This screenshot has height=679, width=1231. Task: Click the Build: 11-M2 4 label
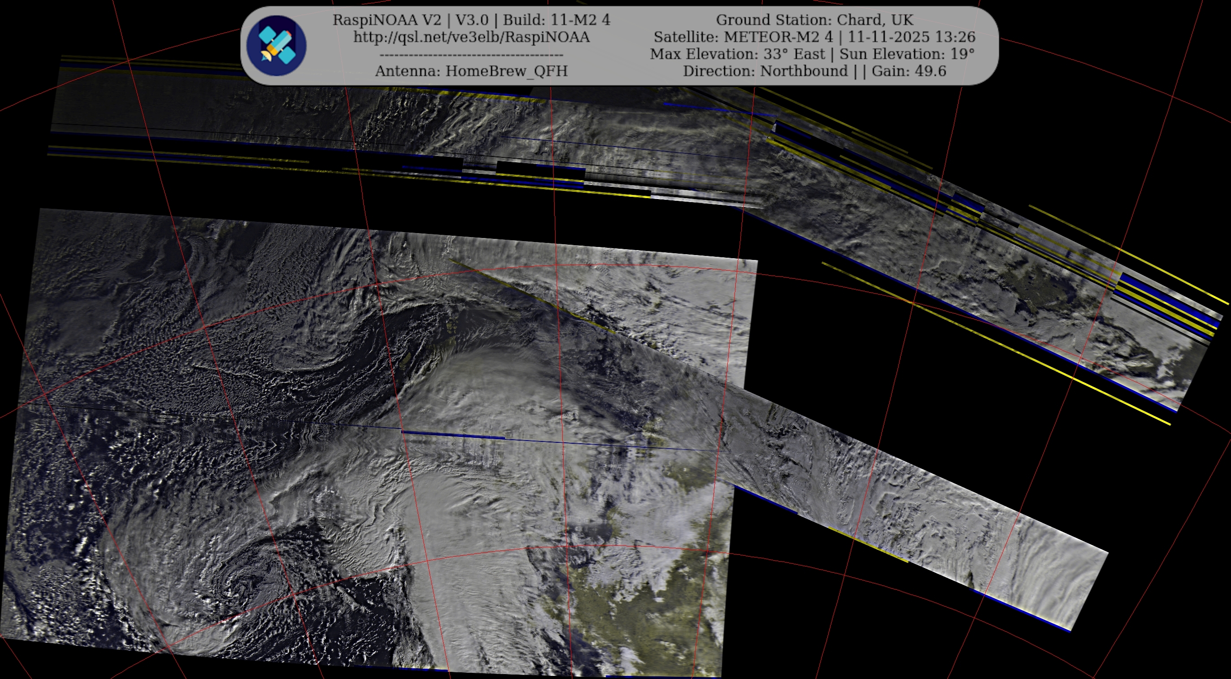coord(556,20)
